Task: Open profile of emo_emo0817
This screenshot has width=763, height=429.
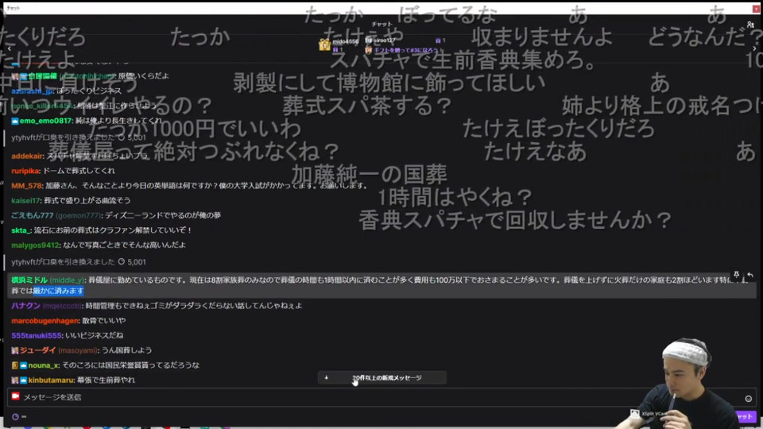Action: (x=46, y=121)
